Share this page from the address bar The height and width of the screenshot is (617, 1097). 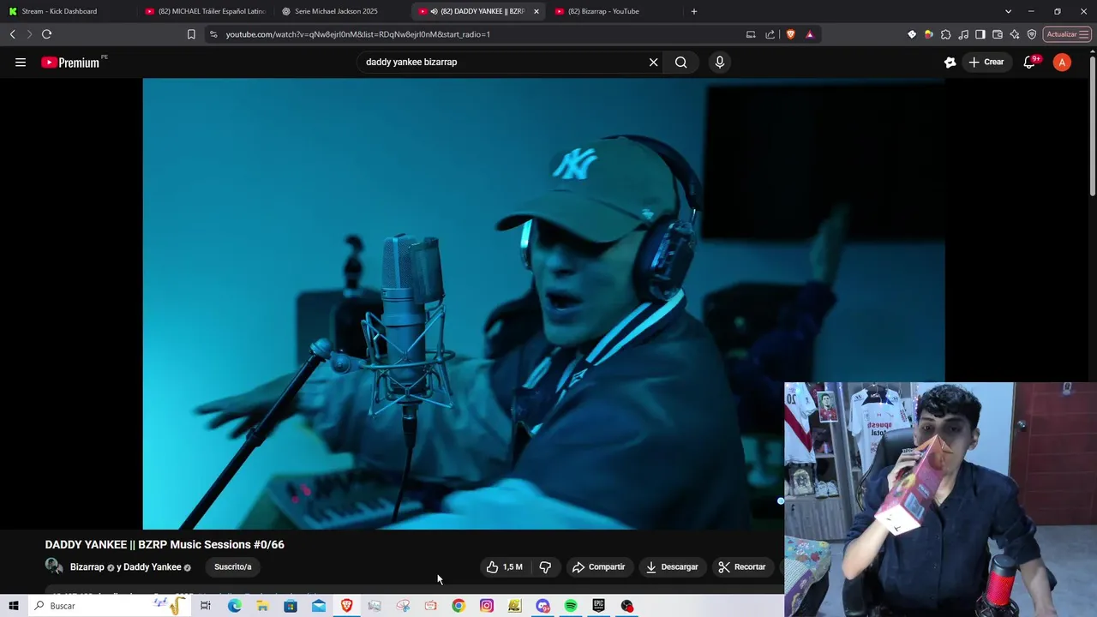click(770, 34)
